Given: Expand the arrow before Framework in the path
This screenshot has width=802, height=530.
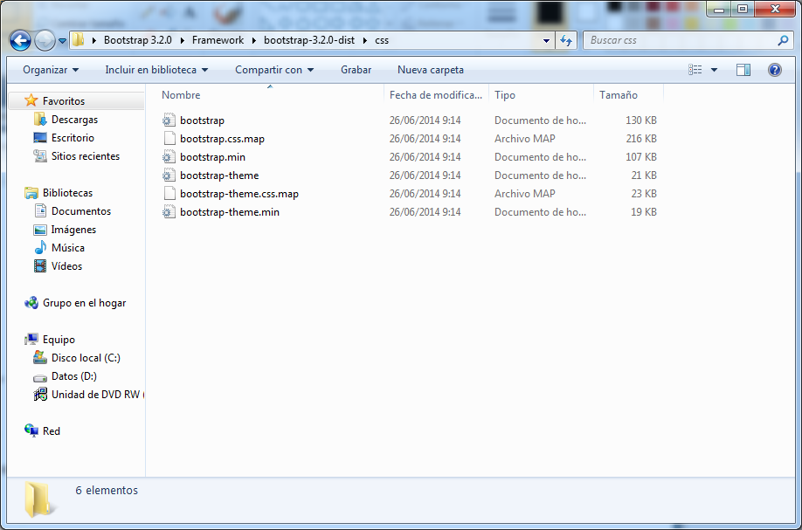Looking at the screenshot, I should (183, 40).
